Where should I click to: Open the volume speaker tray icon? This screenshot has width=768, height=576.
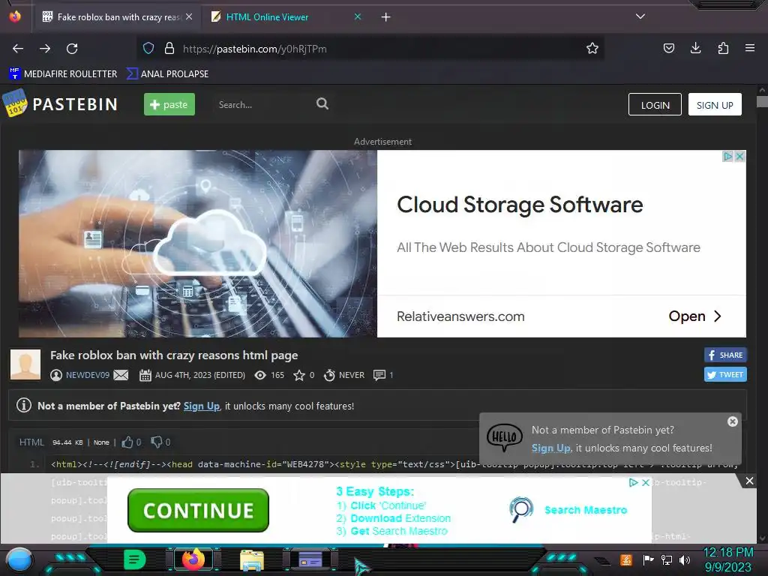pyautogui.click(x=685, y=559)
